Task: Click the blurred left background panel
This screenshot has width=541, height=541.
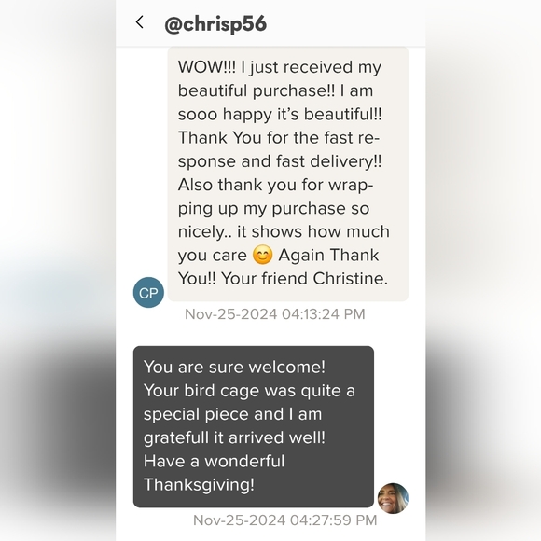Action: pos(58,270)
